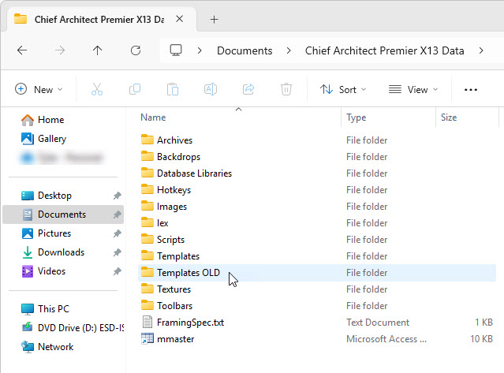Select the Archives folder
The width and height of the screenshot is (504, 373).
click(316, 140)
